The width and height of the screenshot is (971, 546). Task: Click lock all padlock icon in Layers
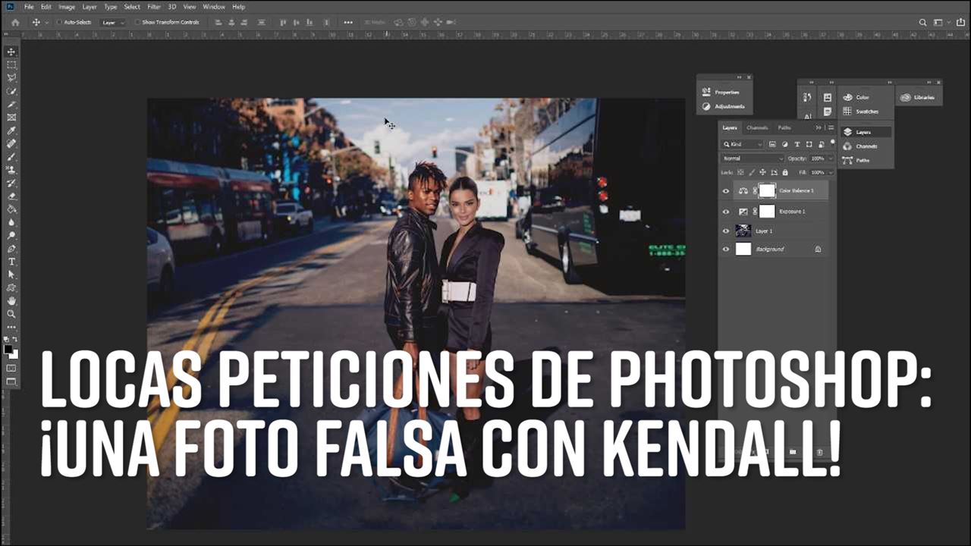coord(785,173)
